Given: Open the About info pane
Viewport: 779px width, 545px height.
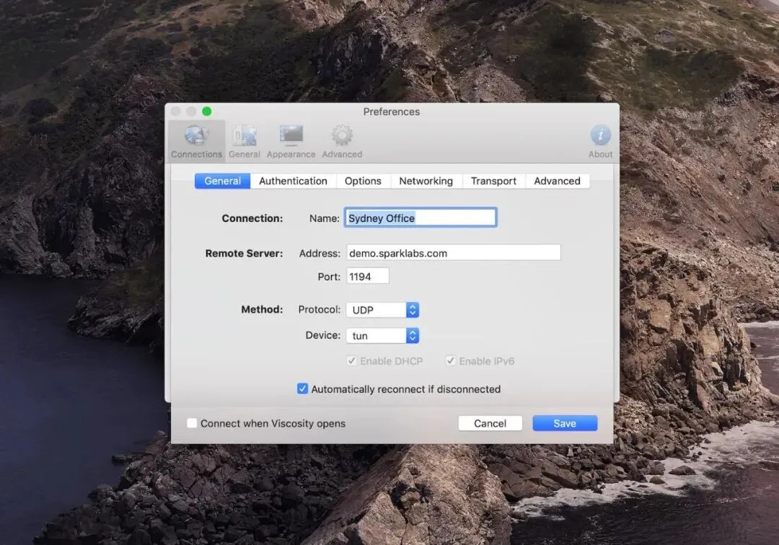Looking at the screenshot, I should [600, 141].
